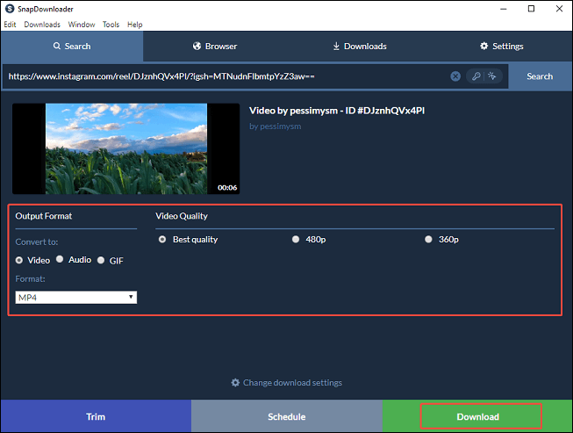Open the Edit menu
The image size is (573, 433).
(x=10, y=25)
